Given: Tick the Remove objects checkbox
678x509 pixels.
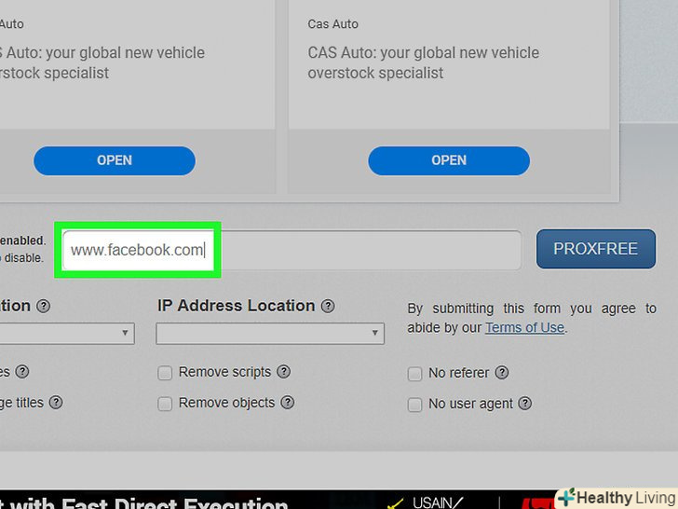Looking at the screenshot, I should pyautogui.click(x=165, y=404).
